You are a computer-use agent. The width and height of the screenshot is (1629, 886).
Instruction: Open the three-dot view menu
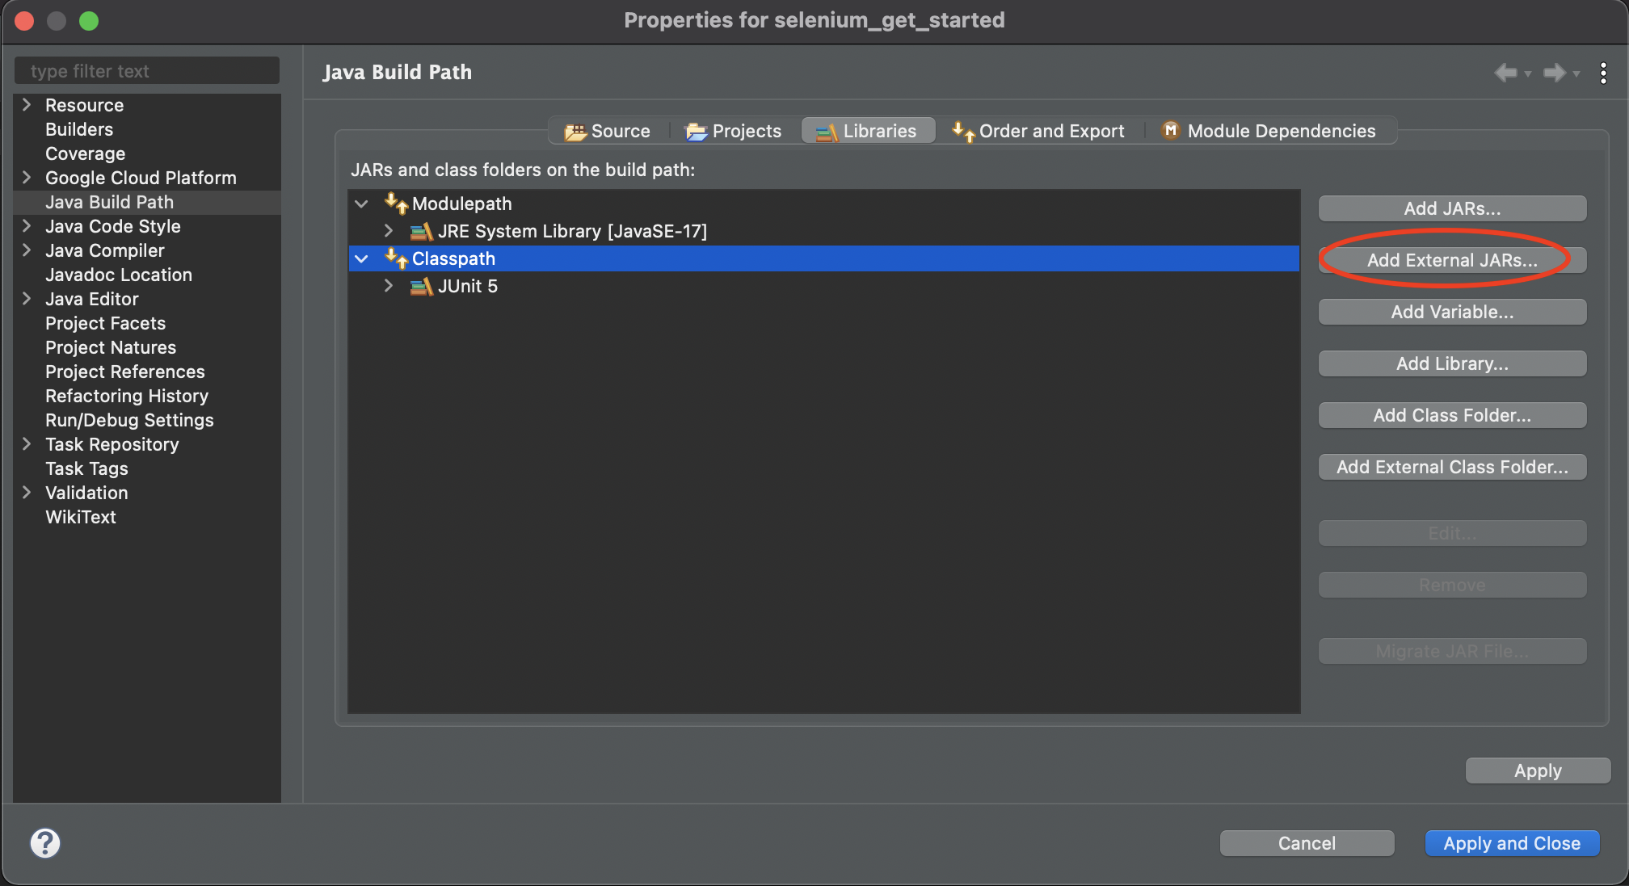(1603, 73)
